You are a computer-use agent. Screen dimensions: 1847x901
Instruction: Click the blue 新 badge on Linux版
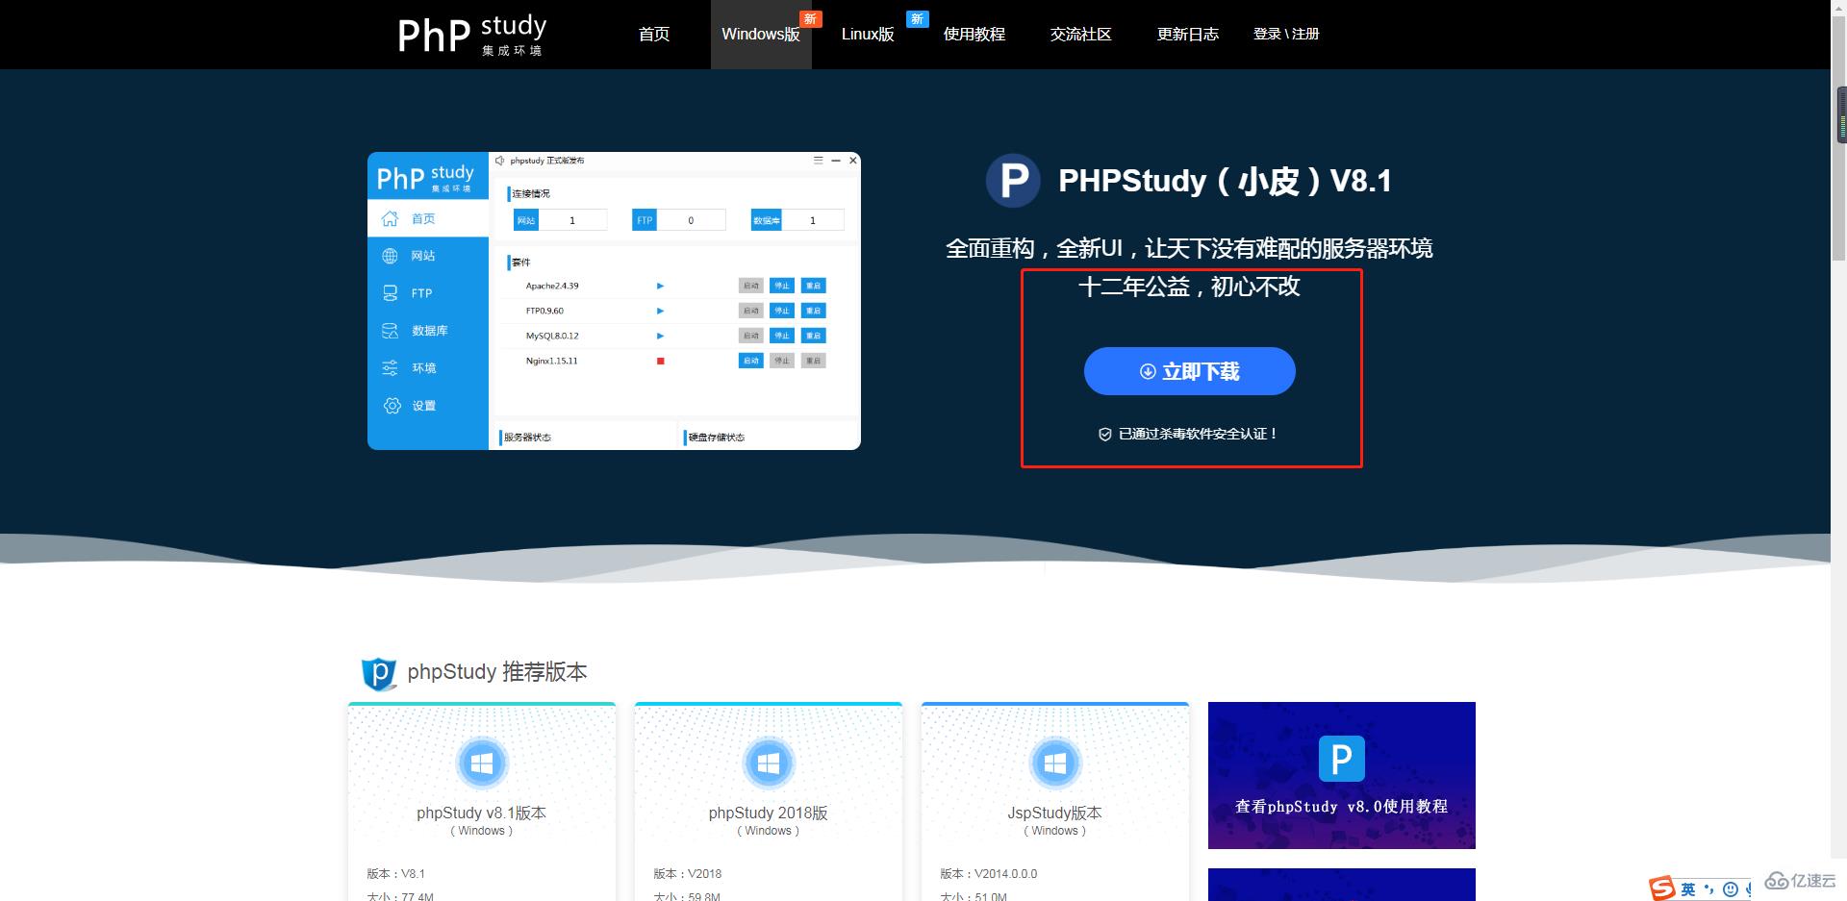[x=917, y=19]
